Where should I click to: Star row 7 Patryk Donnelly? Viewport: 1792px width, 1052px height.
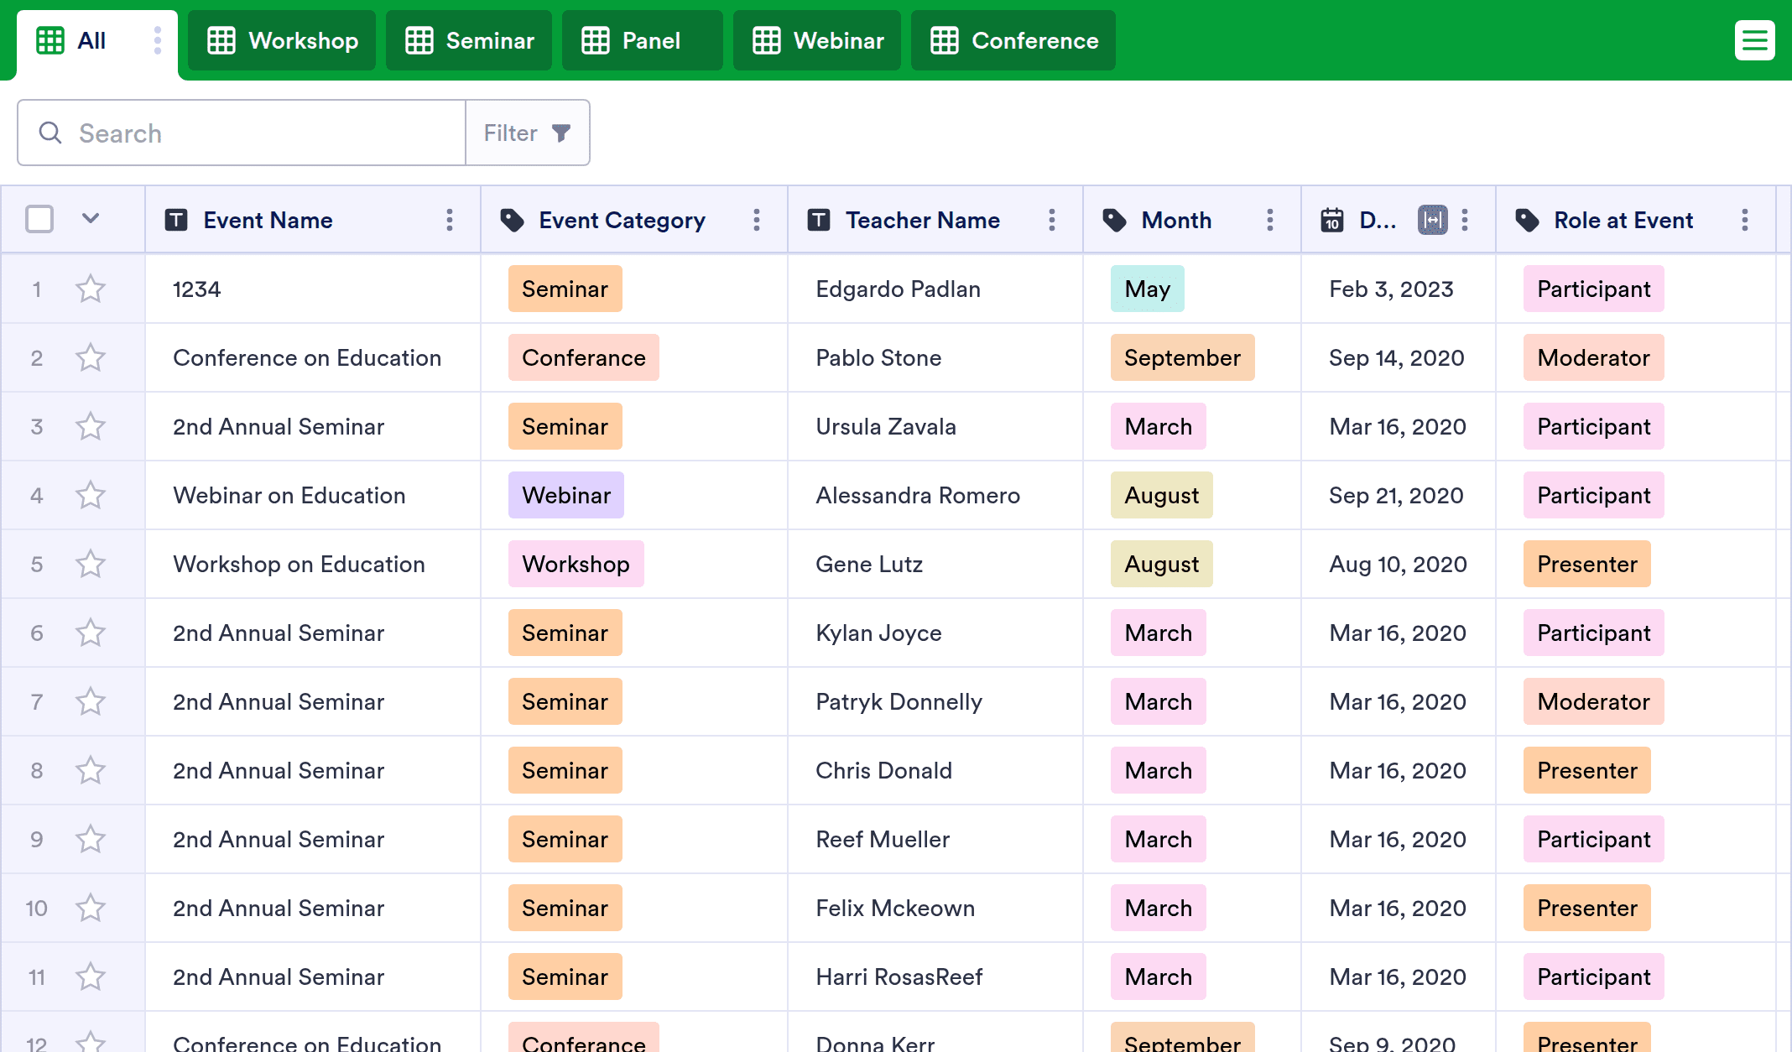(91, 701)
